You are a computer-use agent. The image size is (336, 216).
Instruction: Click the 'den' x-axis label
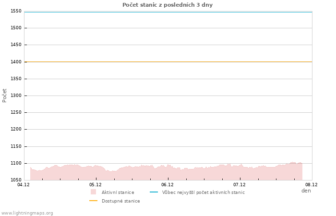click(x=306, y=191)
